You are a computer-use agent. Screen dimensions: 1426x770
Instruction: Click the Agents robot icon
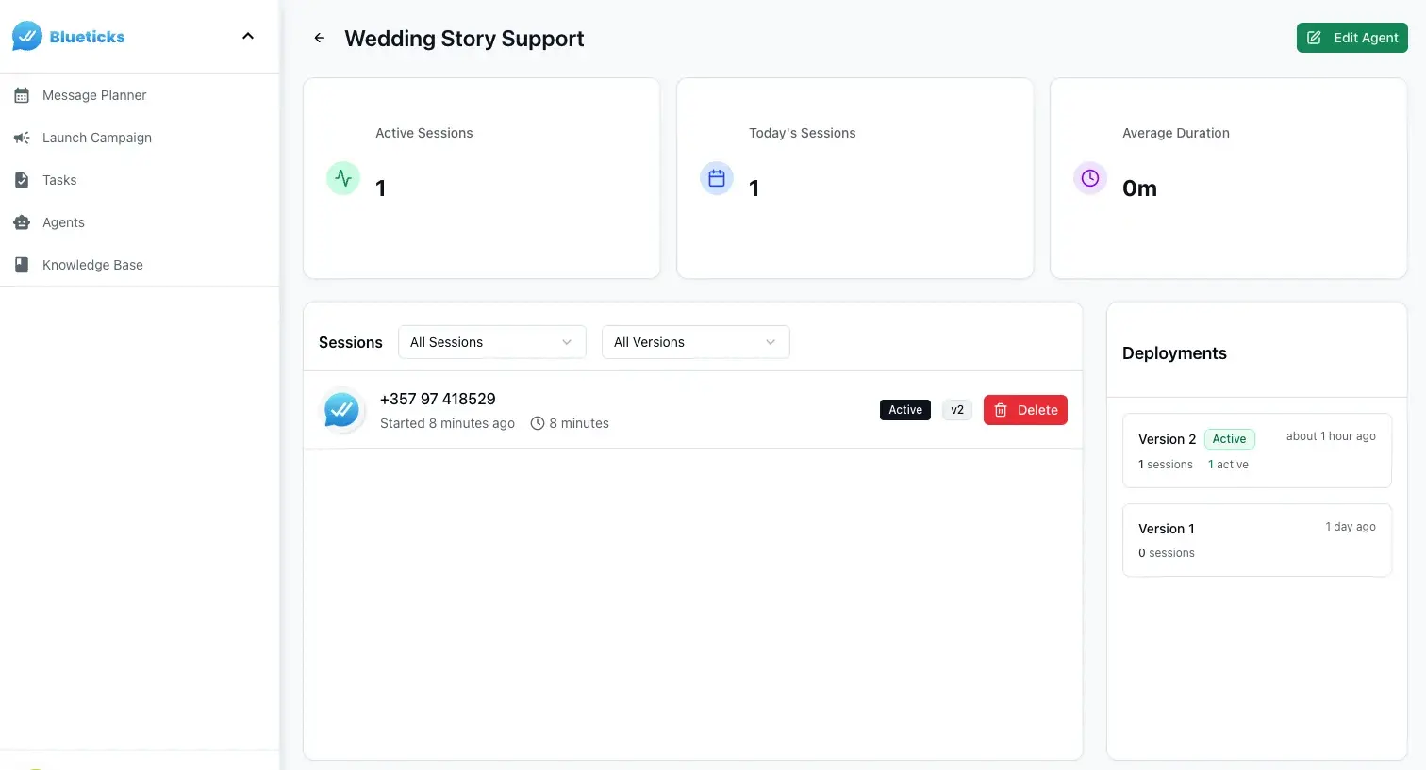pos(22,222)
